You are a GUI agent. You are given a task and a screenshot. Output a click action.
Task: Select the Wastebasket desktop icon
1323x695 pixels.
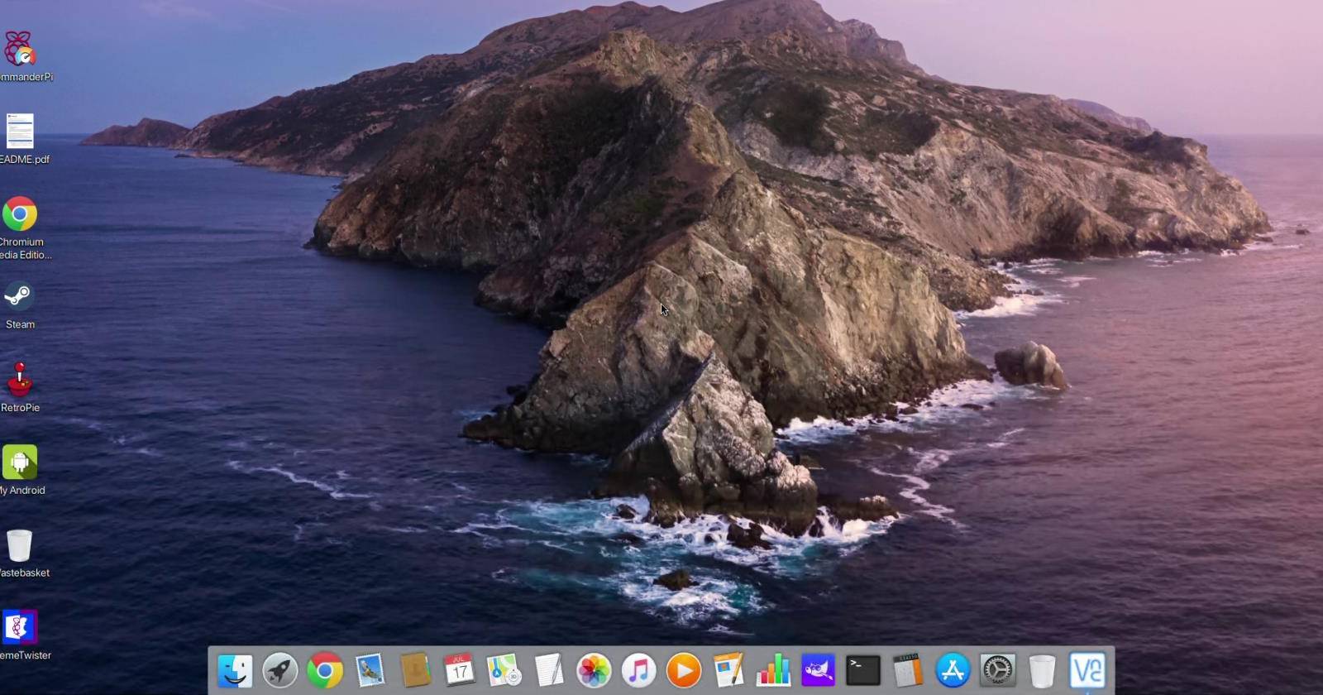coord(21,553)
